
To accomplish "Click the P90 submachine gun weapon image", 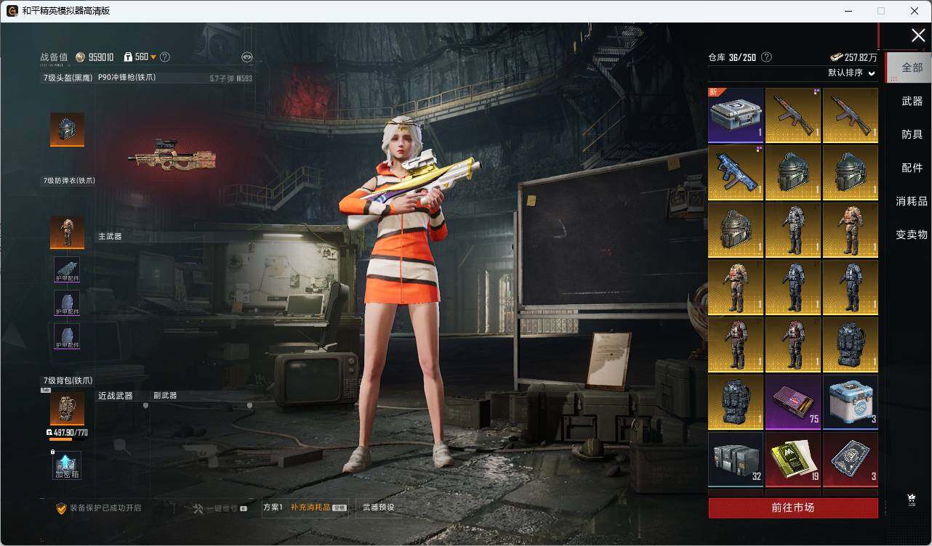I will 174,154.
